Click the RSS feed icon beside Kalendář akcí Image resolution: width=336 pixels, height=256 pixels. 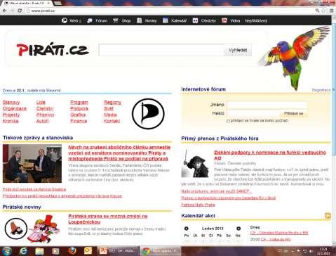[328, 216]
